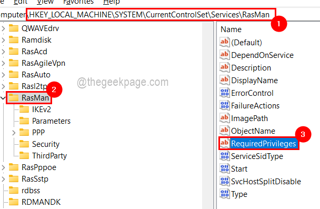Click the string icon beside RequiredPrivileges
The image size is (320, 209).
click(225, 144)
